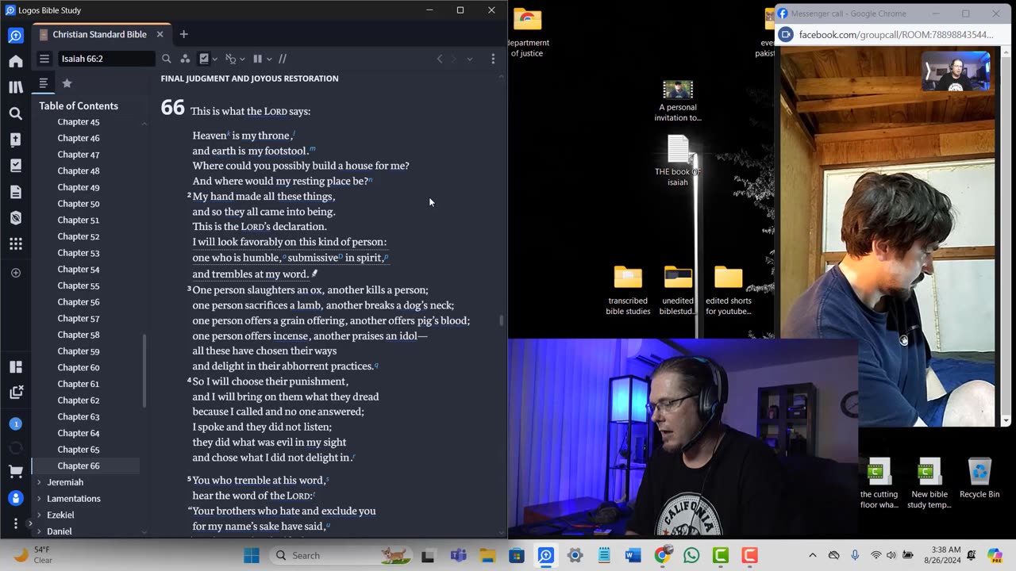This screenshot has height=571, width=1016.
Task: Expand the Ezekiel book in contents
Action: tap(40, 515)
